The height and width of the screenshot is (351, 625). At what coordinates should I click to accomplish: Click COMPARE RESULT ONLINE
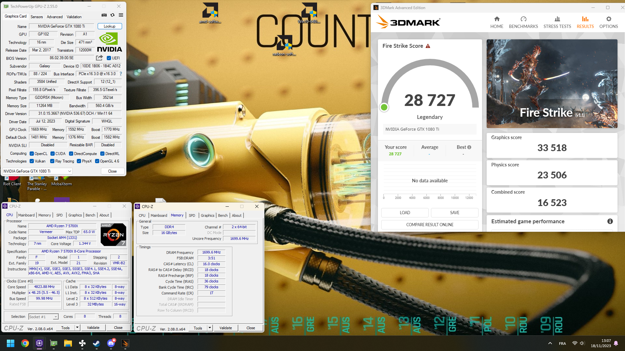click(x=430, y=225)
